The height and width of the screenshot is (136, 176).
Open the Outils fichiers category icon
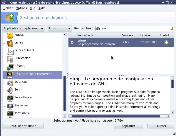point(10,51)
